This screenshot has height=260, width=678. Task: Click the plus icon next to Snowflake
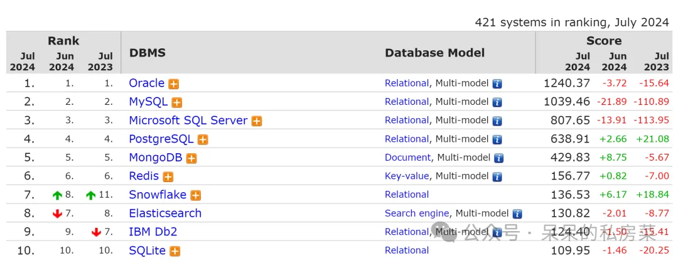[x=196, y=195]
